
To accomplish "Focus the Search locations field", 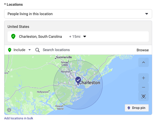I will 56,50.
